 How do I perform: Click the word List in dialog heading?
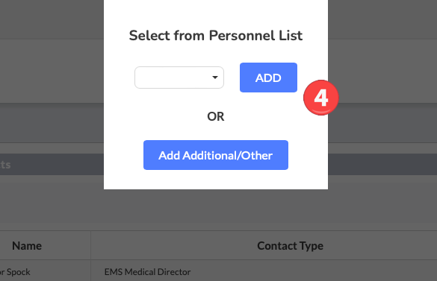[x=291, y=35]
